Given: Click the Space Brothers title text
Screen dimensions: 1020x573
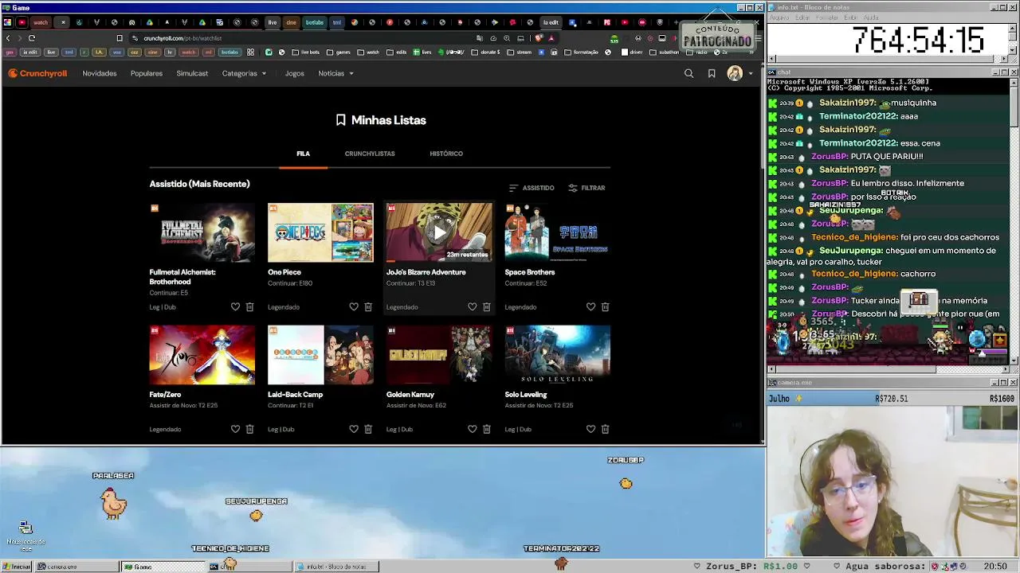Looking at the screenshot, I should 530,272.
